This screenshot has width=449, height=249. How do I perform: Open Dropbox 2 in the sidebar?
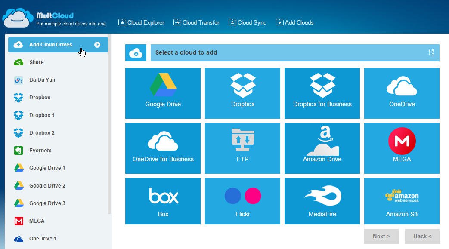(x=58, y=133)
